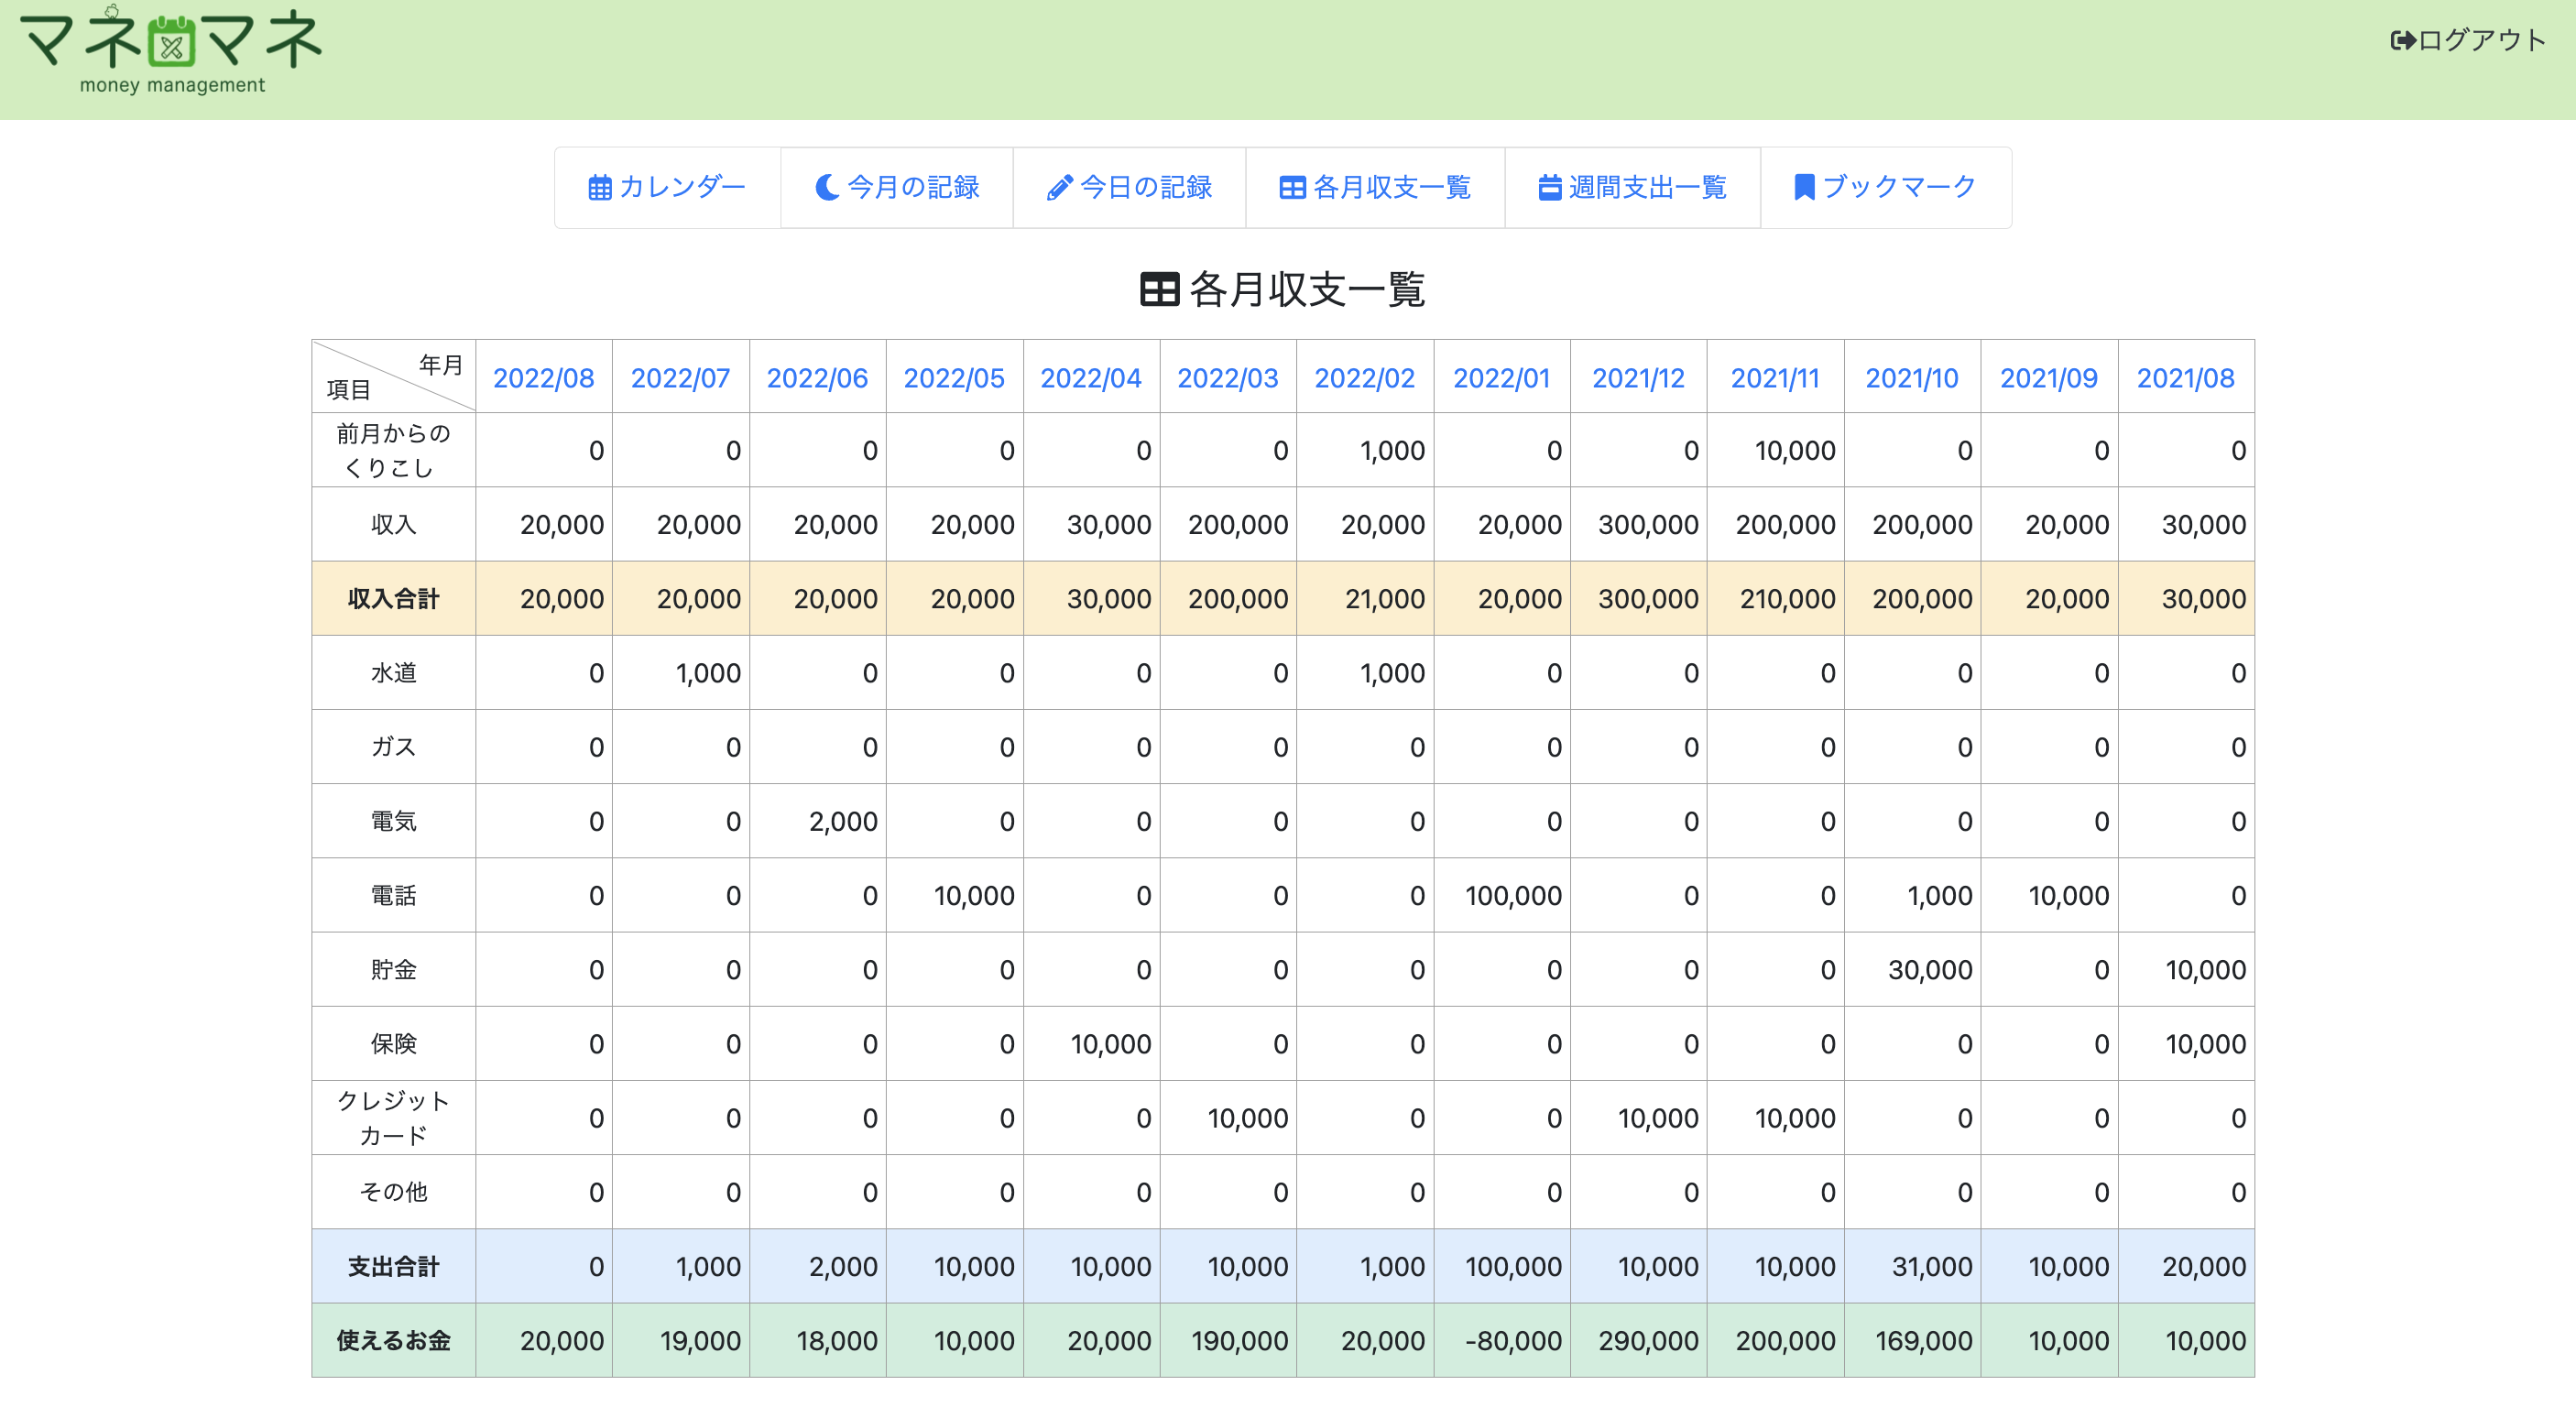Screen dimensions: 2576x1407
Task: Click the moon icon beside 今月の記録
Action: pyautogui.click(x=827, y=187)
